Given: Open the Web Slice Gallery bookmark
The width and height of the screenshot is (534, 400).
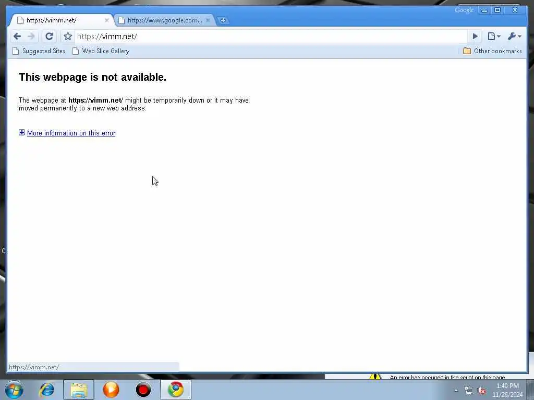Looking at the screenshot, I should [x=101, y=51].
